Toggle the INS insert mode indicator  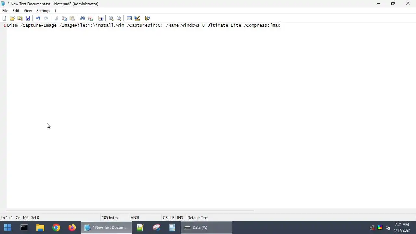click(x=180, y=218)
